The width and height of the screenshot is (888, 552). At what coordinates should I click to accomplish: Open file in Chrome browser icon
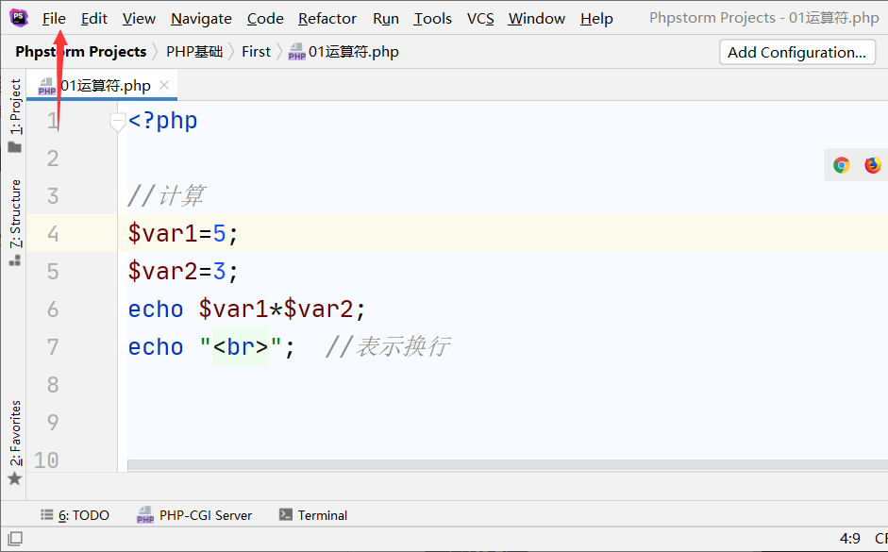[x=842, y=165]
